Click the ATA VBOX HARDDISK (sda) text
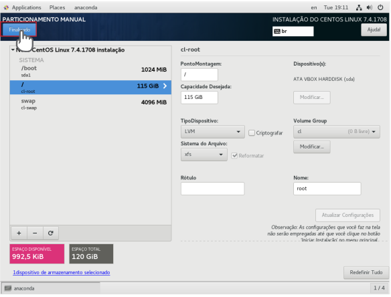Viewport: 391px width, 297px height. [323, 79]
